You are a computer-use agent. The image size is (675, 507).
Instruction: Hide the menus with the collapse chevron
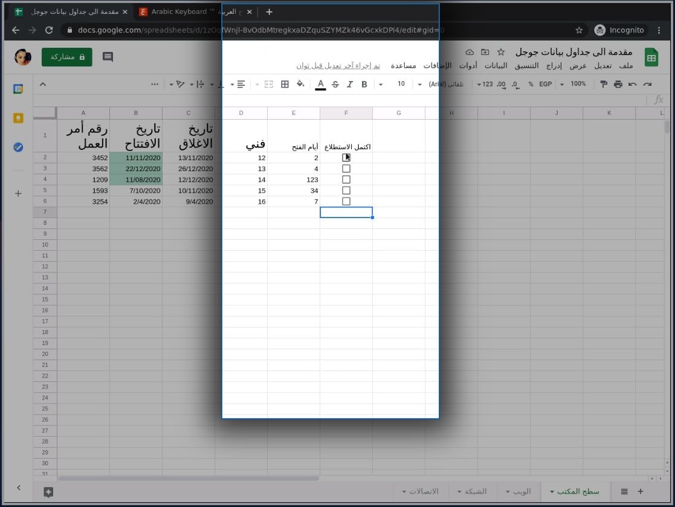pos(43,85)
